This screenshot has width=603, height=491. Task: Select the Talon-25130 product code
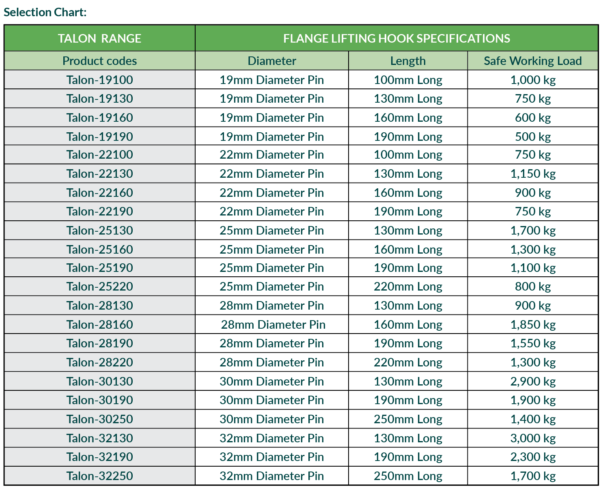click(x=99, y=230)
